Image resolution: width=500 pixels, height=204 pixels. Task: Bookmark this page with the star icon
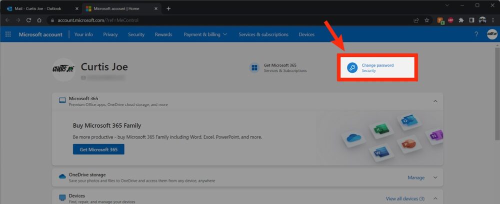coord(427,20)
